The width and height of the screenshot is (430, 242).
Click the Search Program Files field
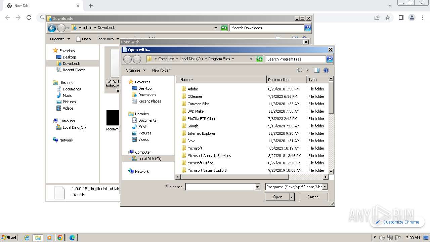click(296, 59)
